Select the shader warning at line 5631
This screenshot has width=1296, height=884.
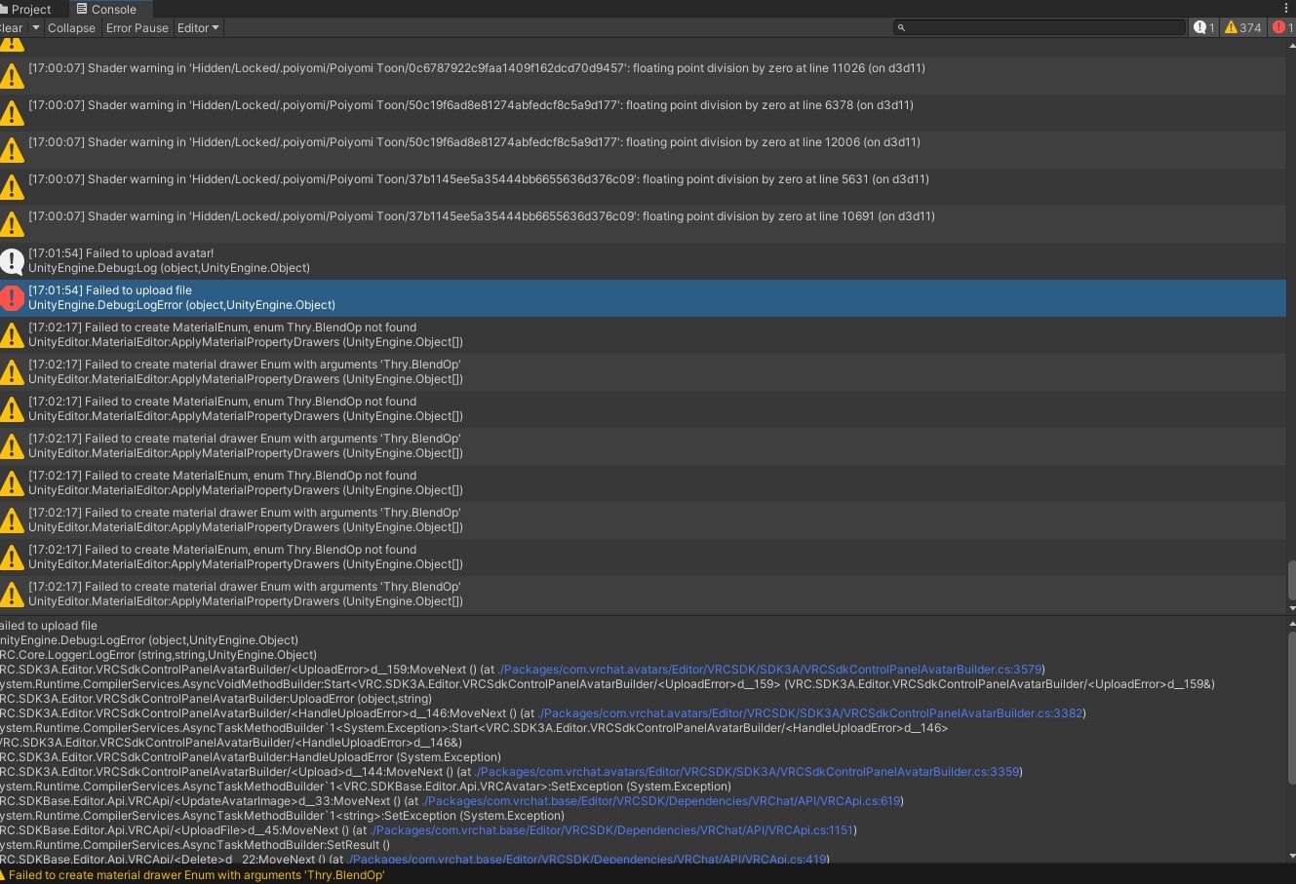click(643, 186)
